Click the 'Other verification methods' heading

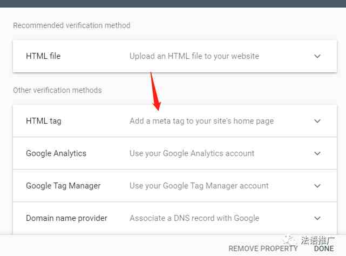tap(57, 90)
